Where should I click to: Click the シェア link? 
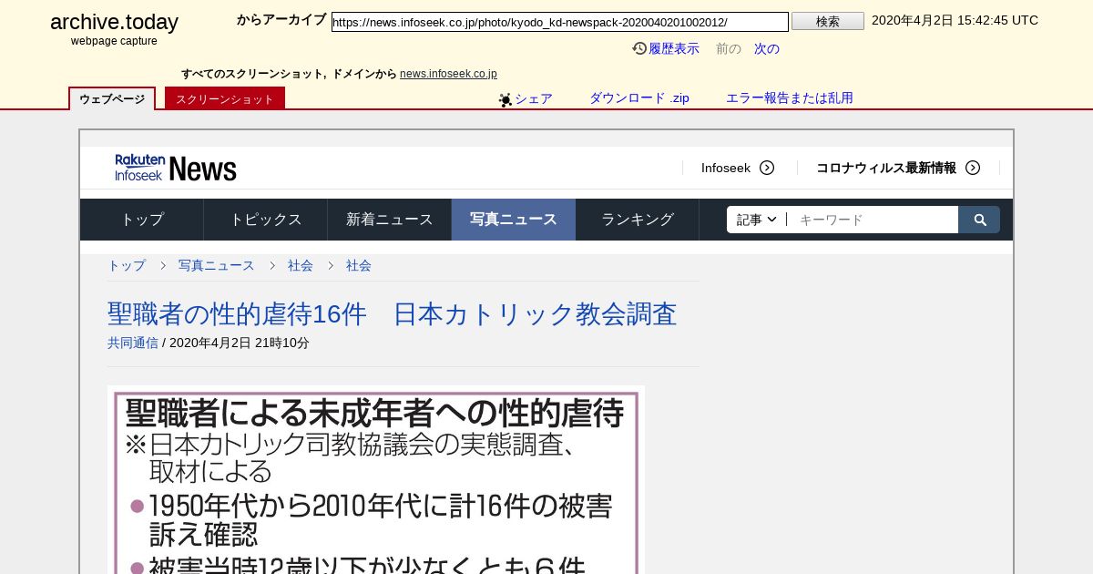pos(534,98)
